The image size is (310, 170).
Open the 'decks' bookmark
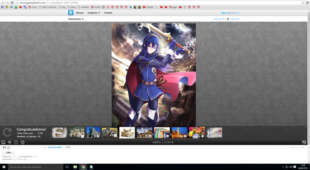tap(72, 7)
